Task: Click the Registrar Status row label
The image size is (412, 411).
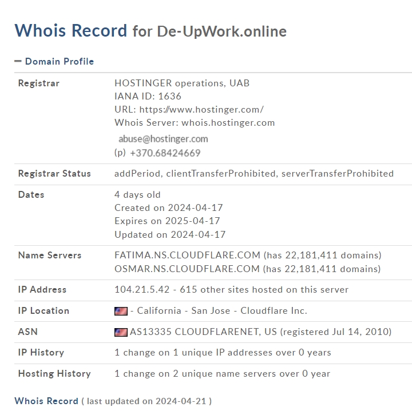Action: (54, 173)
